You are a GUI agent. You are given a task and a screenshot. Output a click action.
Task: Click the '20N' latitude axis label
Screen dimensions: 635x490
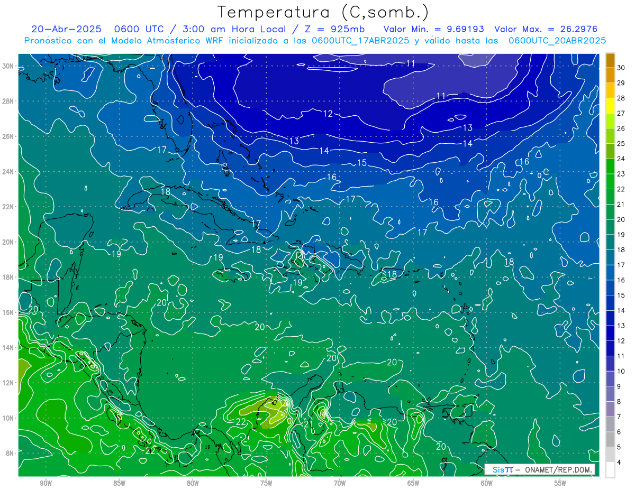pyautogui.click(x=9, y=242)
